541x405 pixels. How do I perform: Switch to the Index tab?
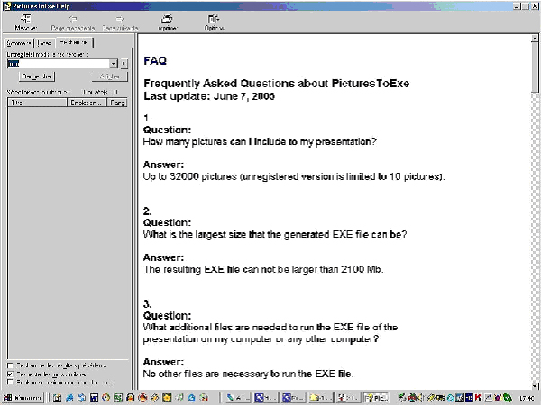pyautogui.click(x=44, y=43)
